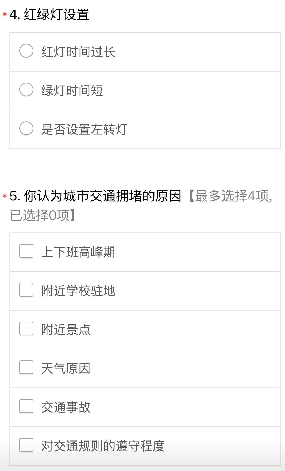Click the 上下班高峰期 option label text

click(x=78, y=252)
